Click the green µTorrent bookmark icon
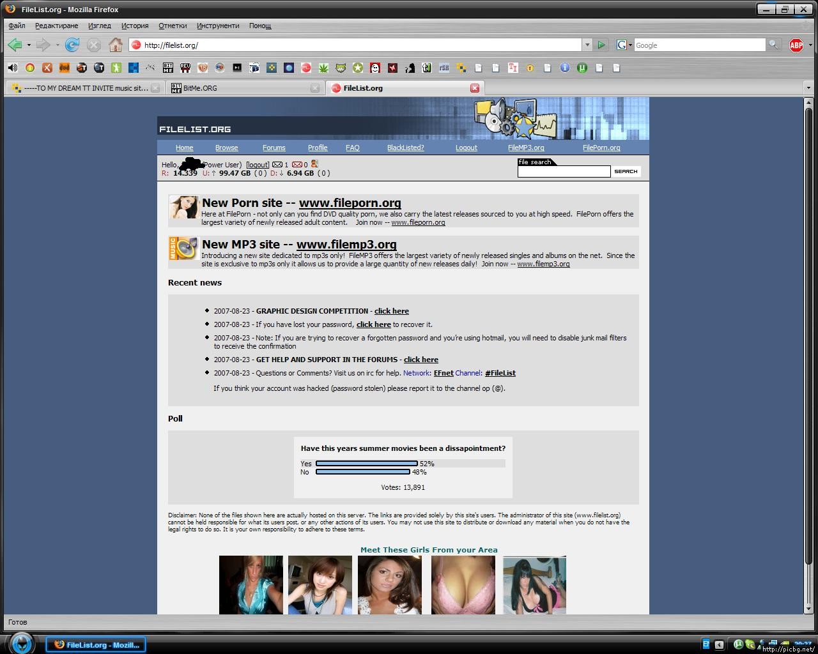Image resolution: width=818 pixels, height=654 pixels. pos(582,68)
